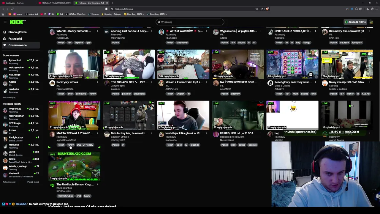Open the YT bookmark

43,14
